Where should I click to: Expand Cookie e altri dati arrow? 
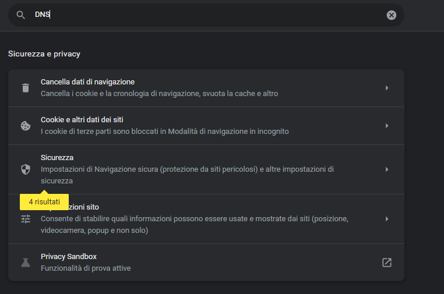(x=386, y=126)
